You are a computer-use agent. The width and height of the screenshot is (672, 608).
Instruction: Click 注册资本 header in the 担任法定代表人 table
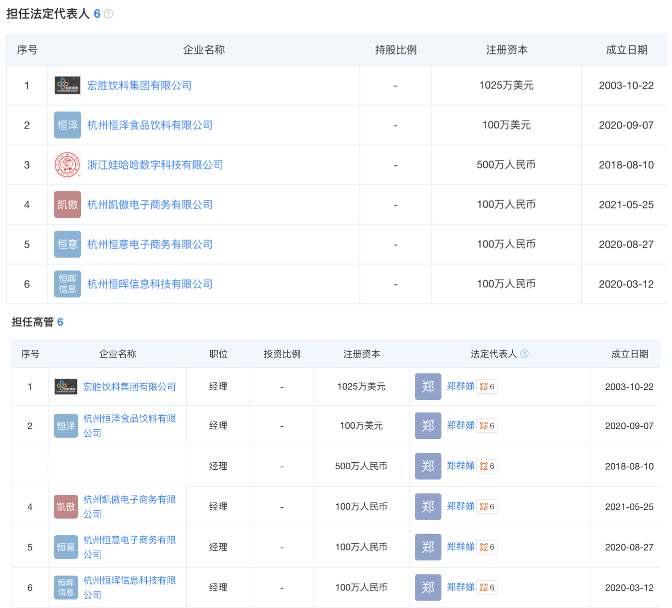click(x=507, y=50)
